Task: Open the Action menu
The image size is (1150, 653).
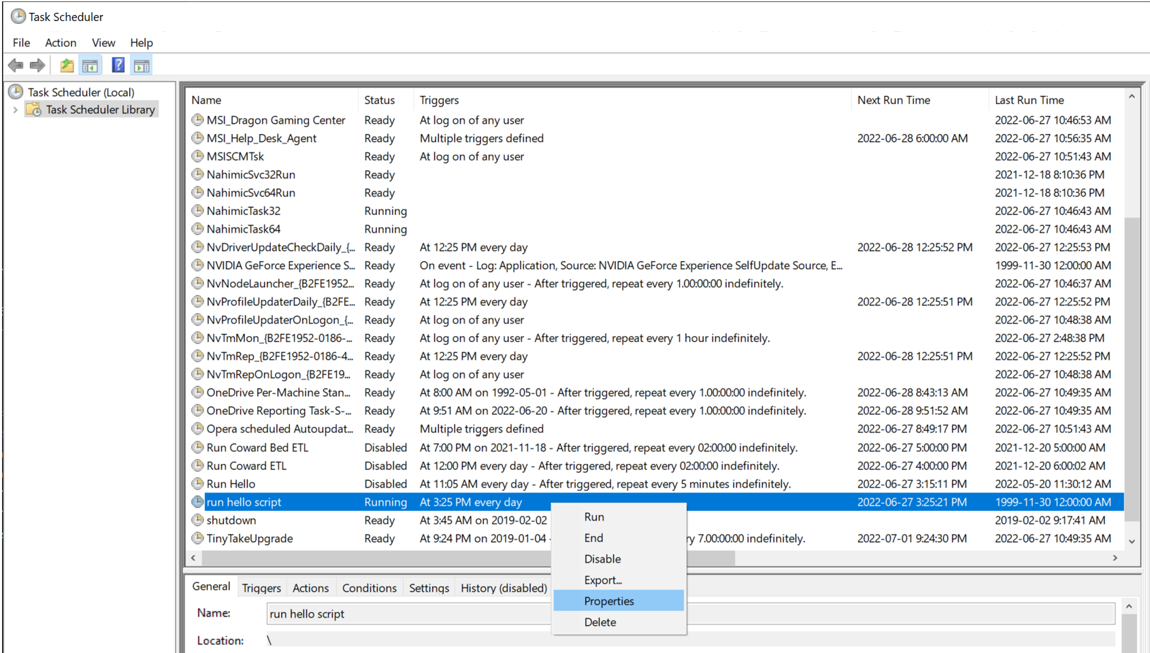Action: pos(61,42)
